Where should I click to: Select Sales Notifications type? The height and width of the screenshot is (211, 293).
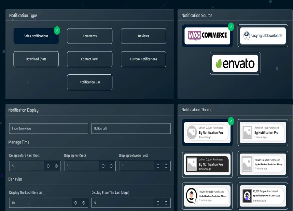click(x=36, y=36)
